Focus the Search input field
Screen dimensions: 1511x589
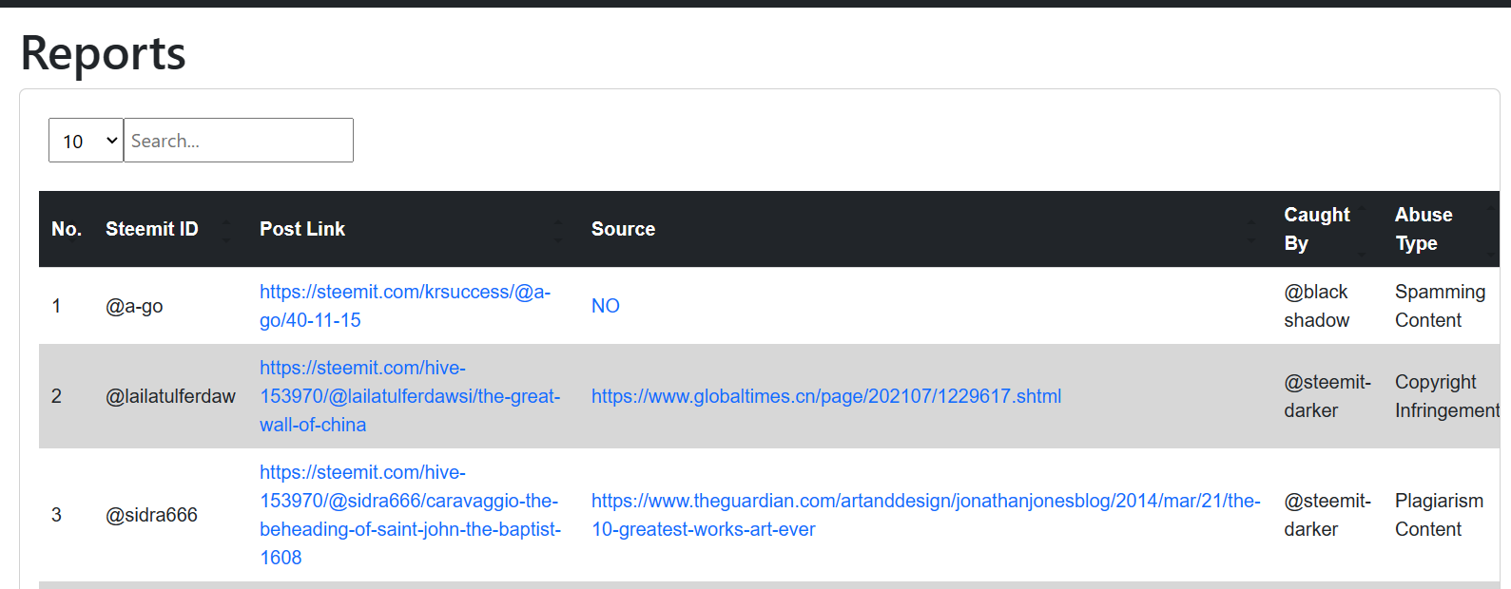(x=239, y=141)
